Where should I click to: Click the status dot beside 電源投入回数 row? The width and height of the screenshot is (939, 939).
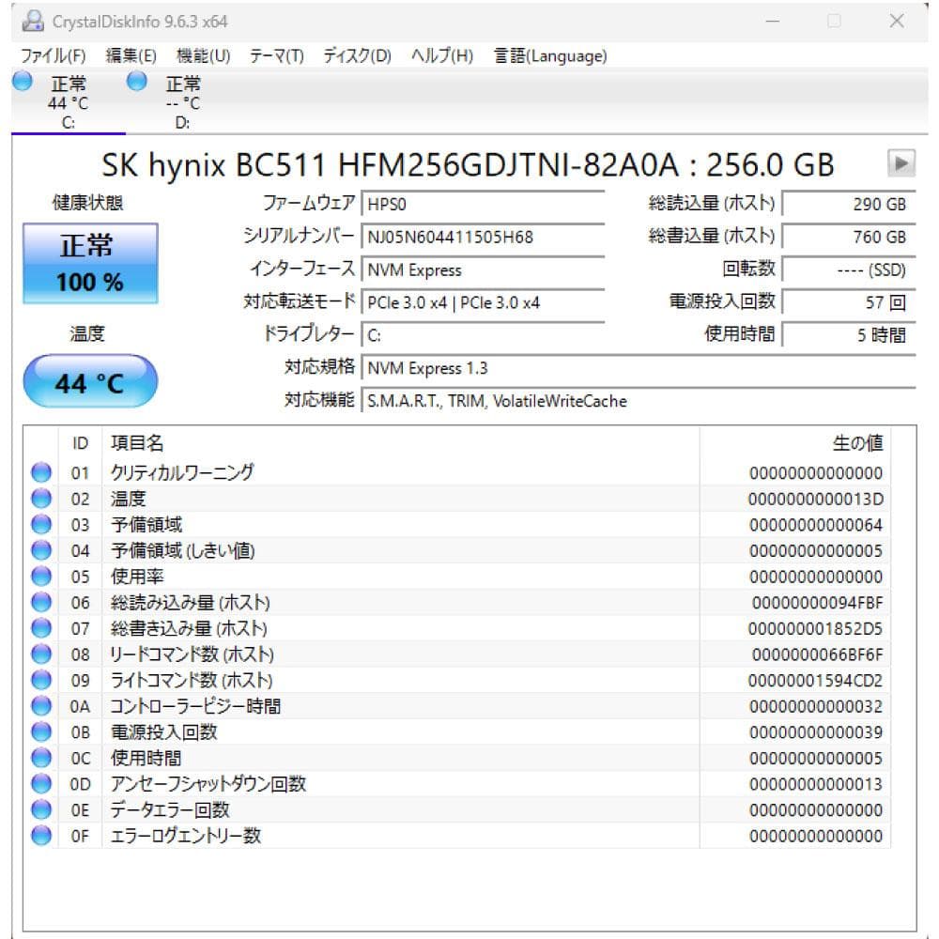[40, 731]
